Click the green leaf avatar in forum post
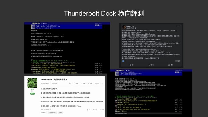 tap(32, 83)
